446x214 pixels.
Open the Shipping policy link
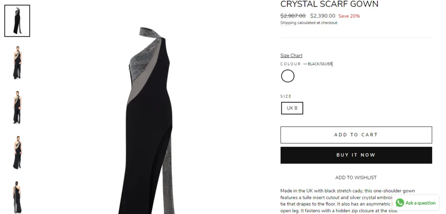pyautogui.click(x=288, y=23)
